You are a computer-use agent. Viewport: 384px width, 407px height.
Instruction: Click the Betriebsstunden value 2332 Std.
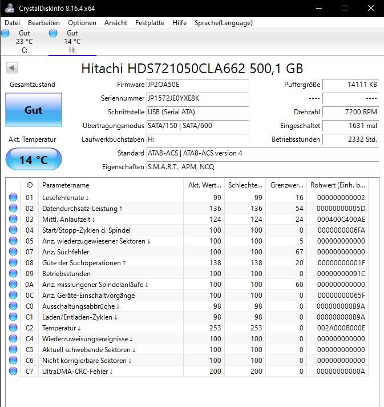[x=350, y=139]
